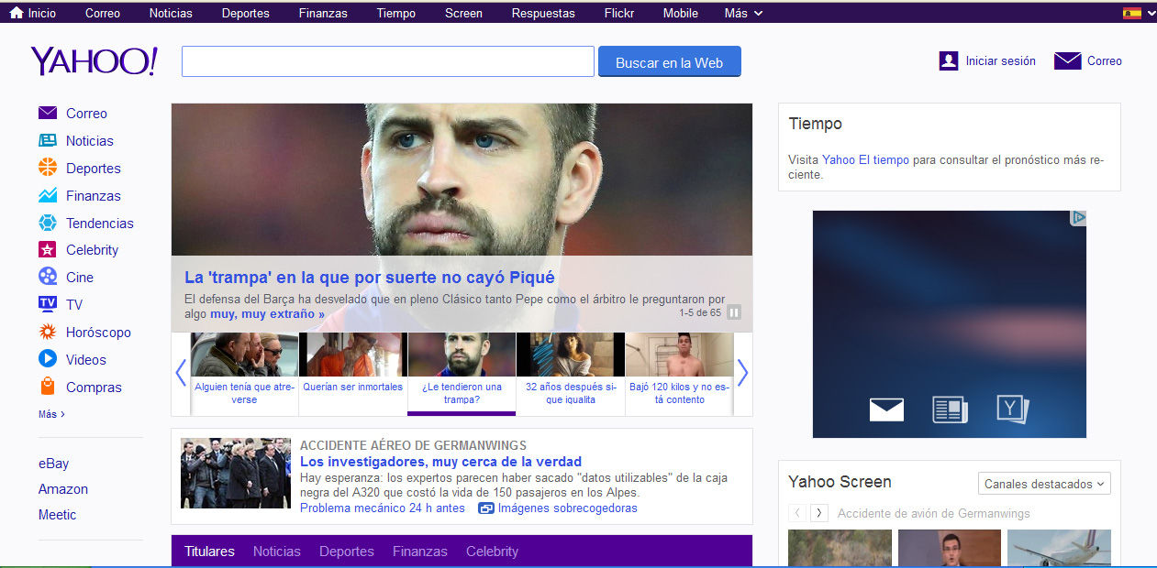Go to previous Yahoo Screen video
This screenshot has height=568, width=1157.
pyautogui.click(x=798, y=513)
